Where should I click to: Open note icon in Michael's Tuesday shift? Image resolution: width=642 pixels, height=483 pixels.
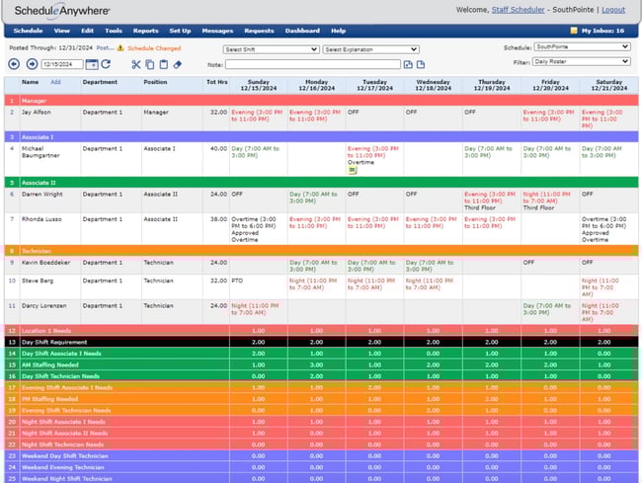pyautogui.click(x=351, y=169)
